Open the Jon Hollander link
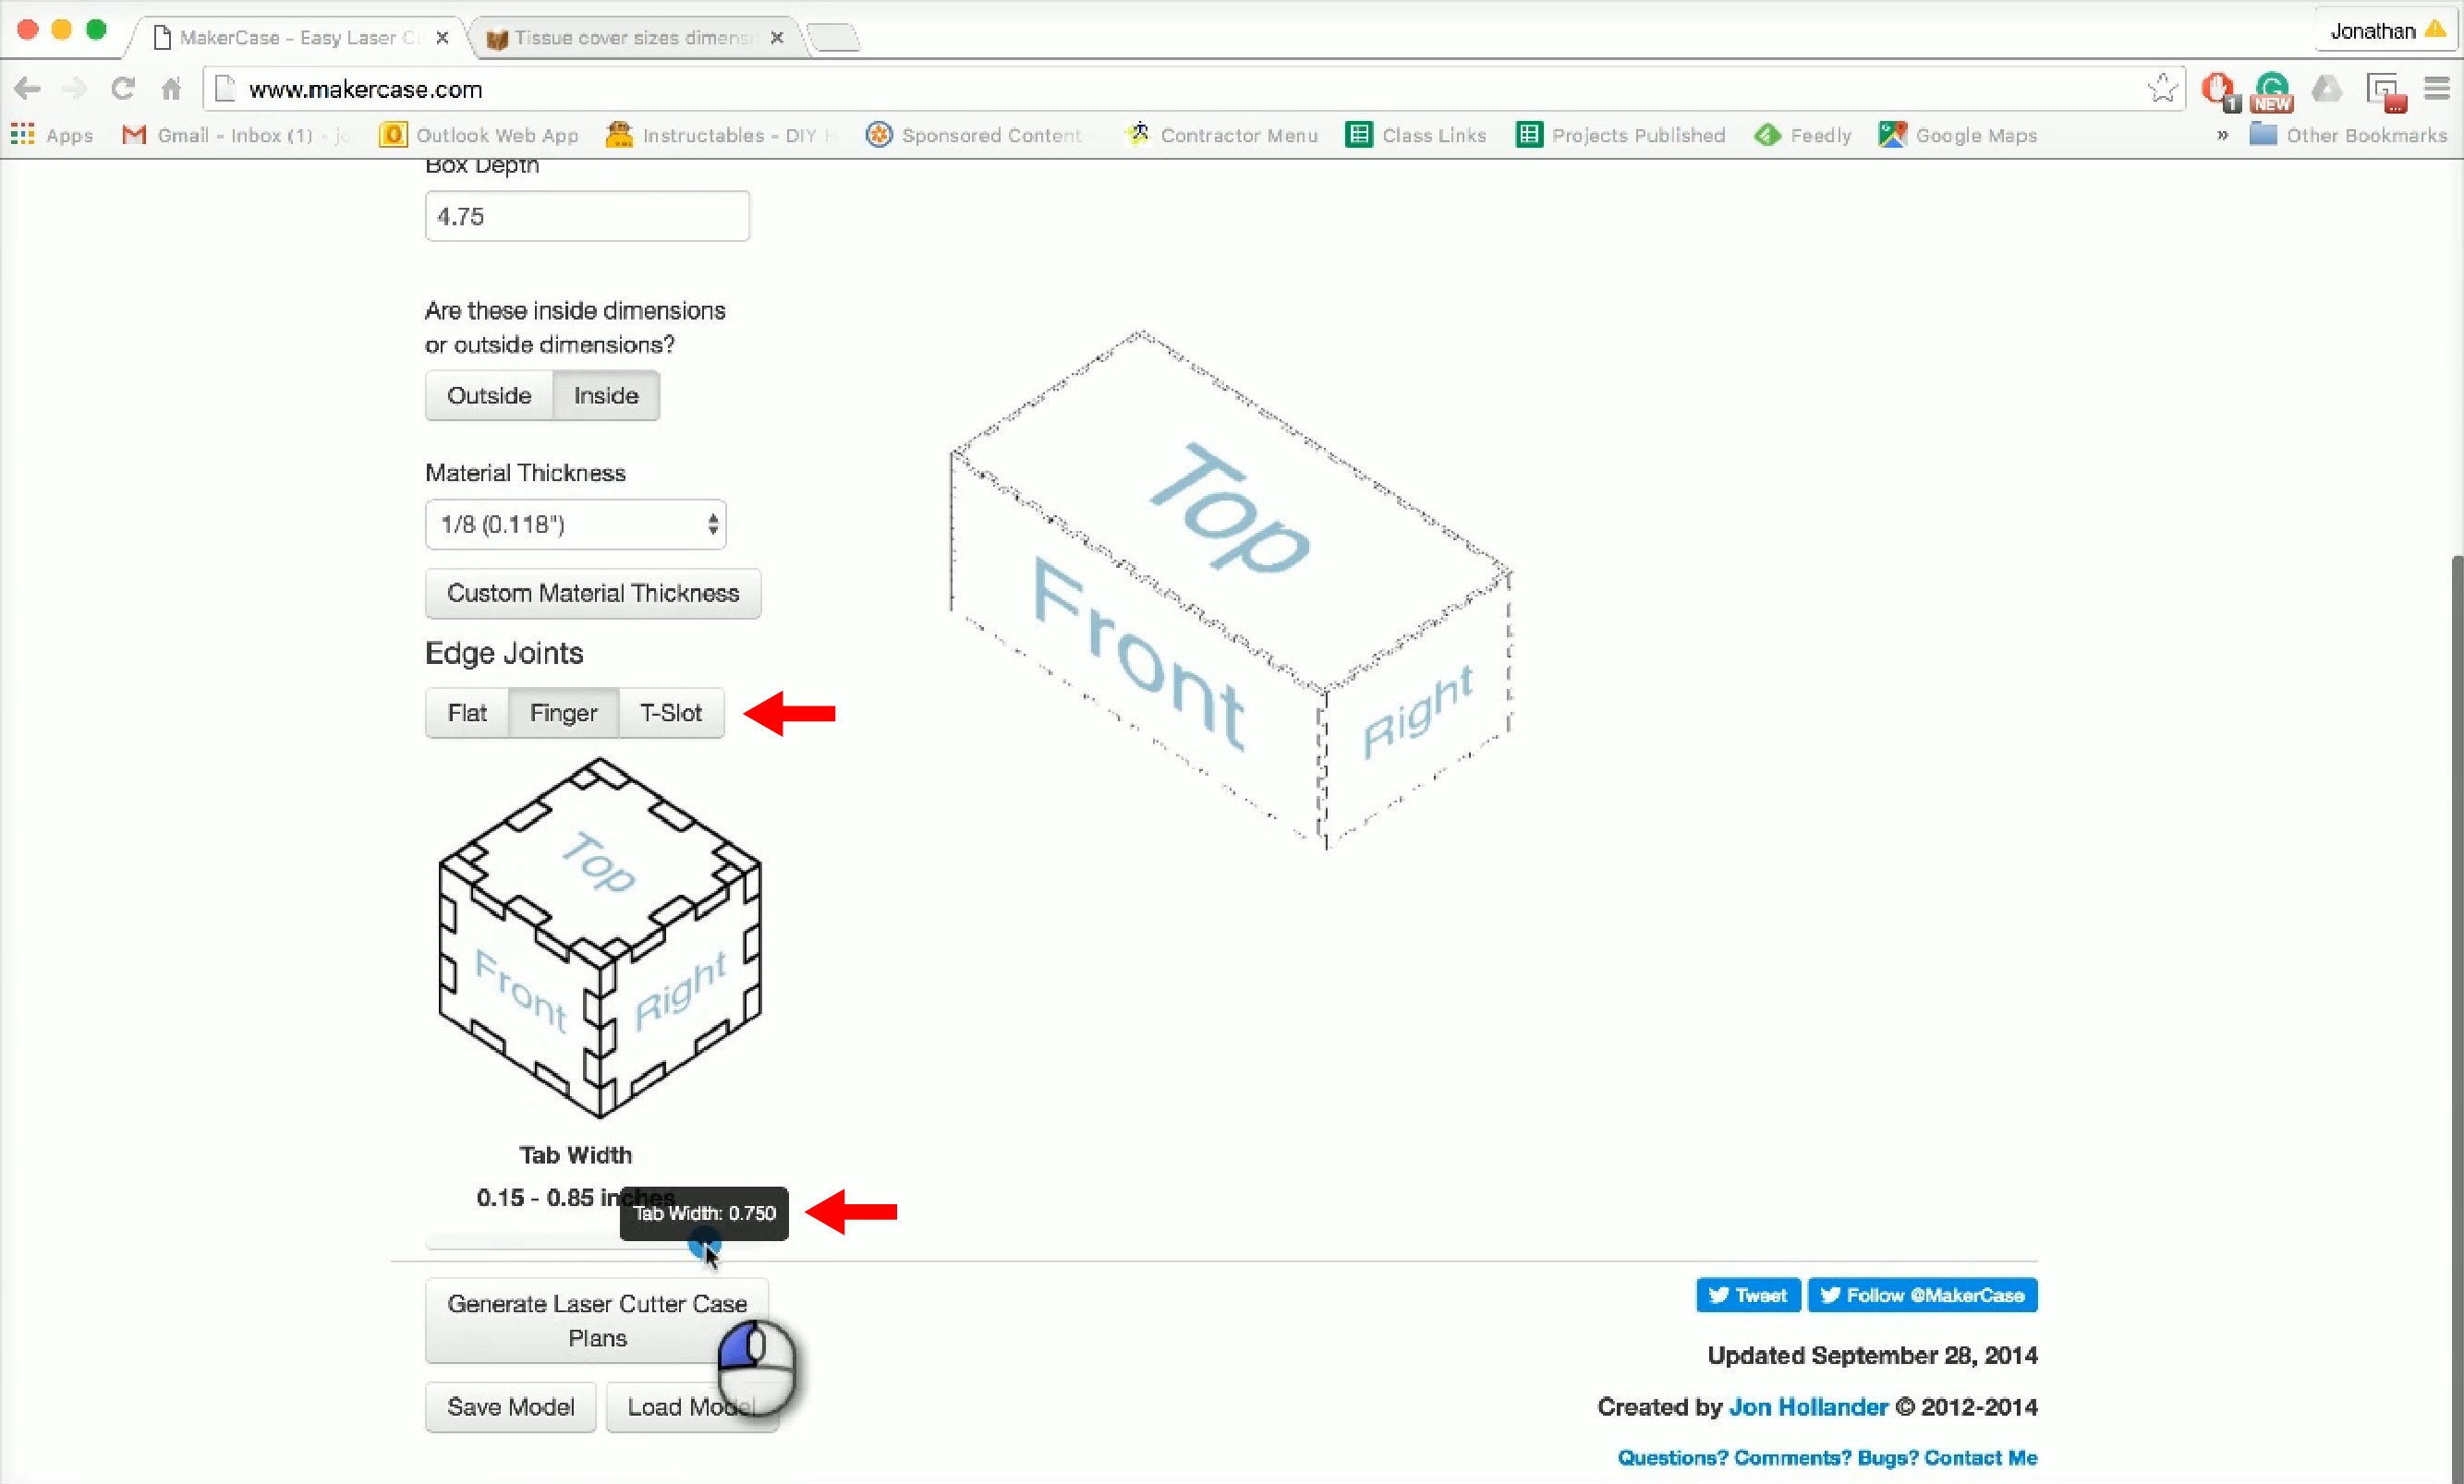2464x1484 pixels. (1808, 1407)
